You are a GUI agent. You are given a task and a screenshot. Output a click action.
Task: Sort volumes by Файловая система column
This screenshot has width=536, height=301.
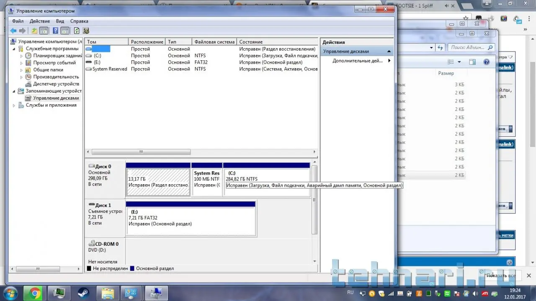214,42
